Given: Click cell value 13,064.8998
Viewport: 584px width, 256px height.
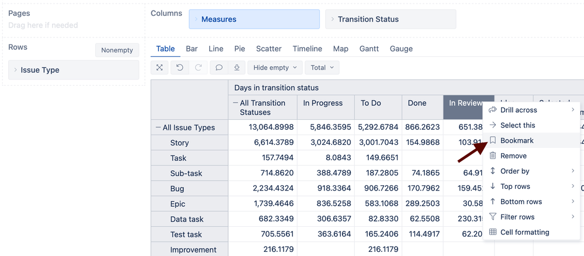Looking at the screenshot, I should click(262, 127).
